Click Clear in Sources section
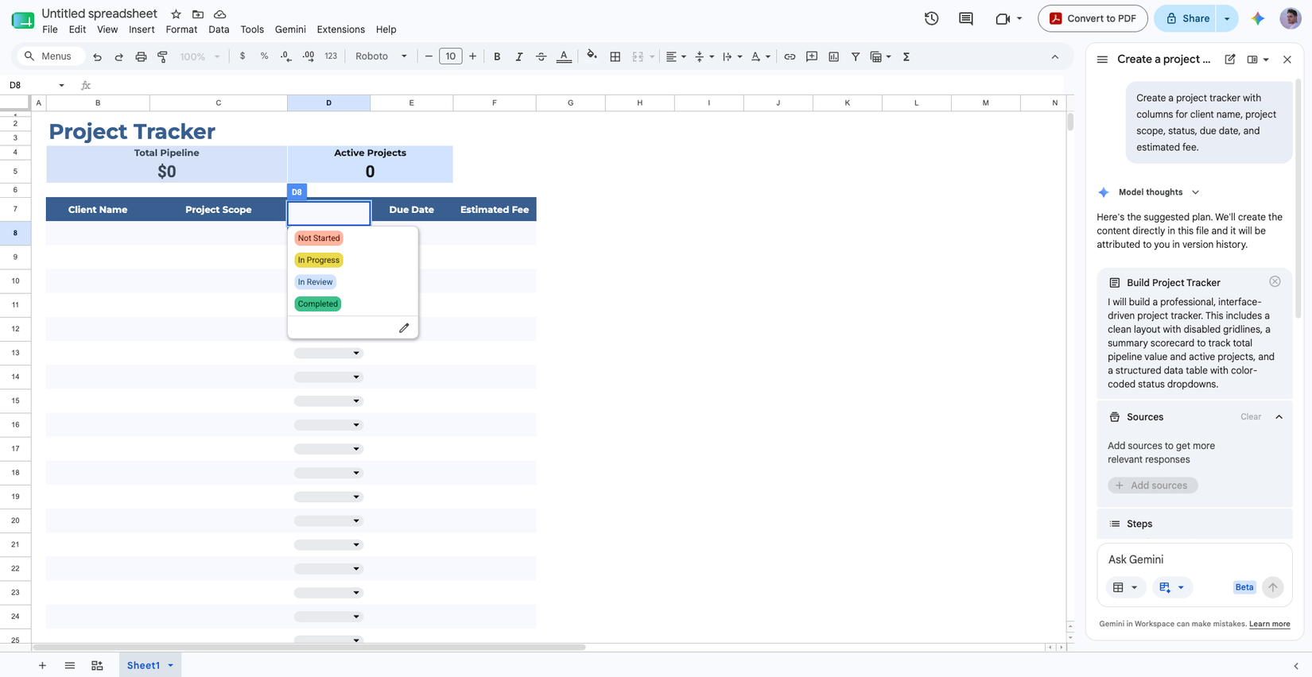The height and width of the screenshot is (677, 1312). 1251,417
